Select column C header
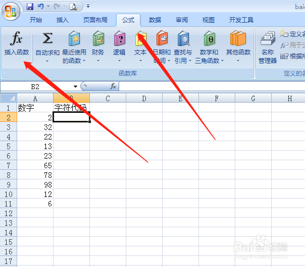 tap(108, 98)
